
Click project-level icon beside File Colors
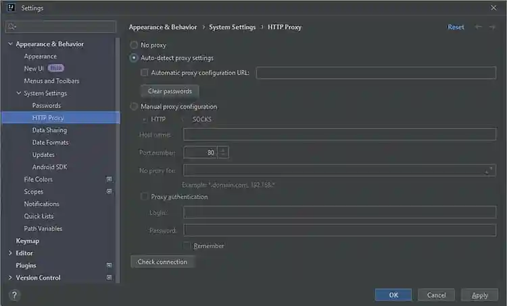tap(110, 179)
